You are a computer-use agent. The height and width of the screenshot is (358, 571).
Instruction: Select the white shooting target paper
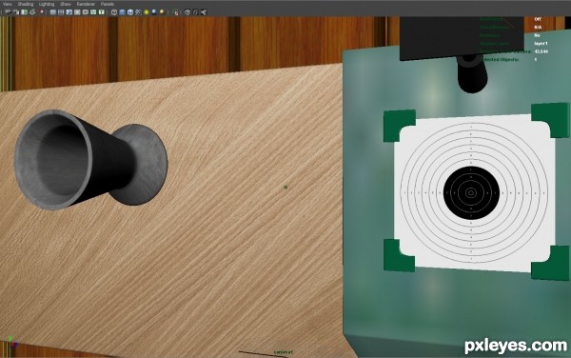(474, 193)
